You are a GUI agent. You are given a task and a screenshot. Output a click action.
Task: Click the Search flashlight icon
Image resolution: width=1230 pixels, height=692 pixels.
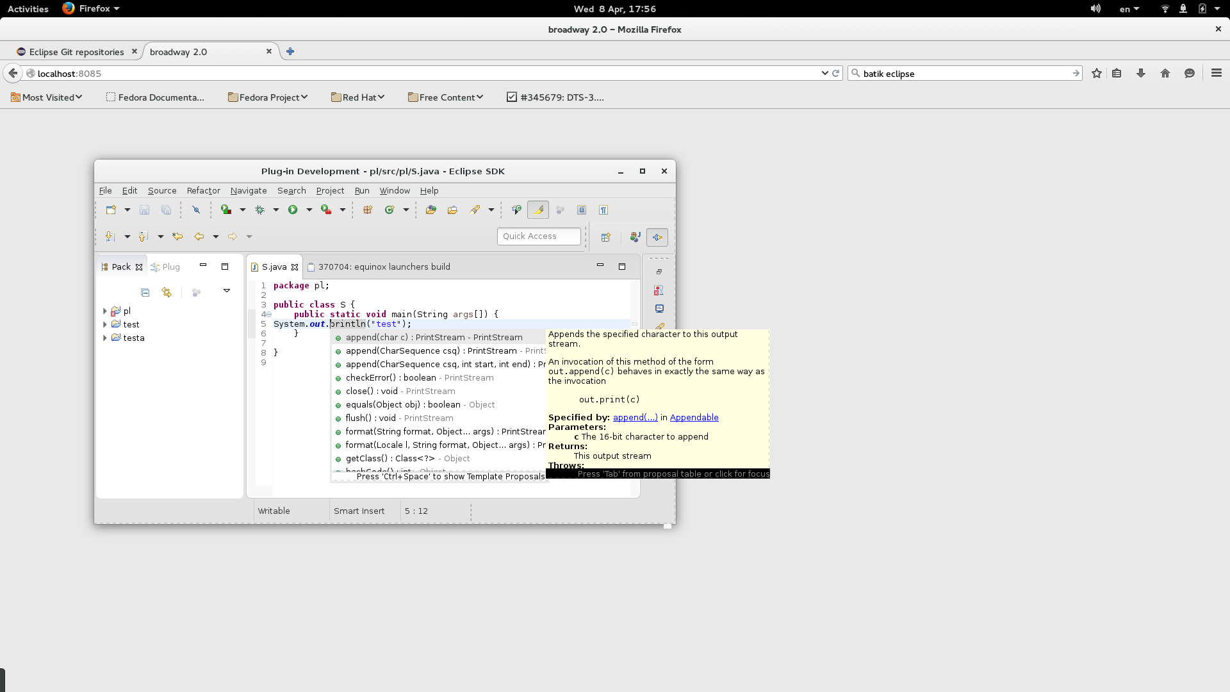pyautogui.click(x=475, y=210)
